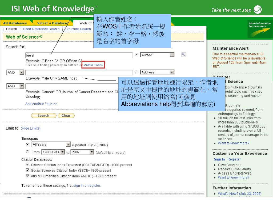This screenshot has height=204, width=273.
Task: Open More information for new users banner
Action: click(260, 29)
